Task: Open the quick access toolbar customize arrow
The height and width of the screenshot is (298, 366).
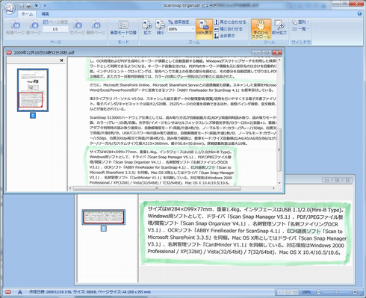Action: [45, 5]
